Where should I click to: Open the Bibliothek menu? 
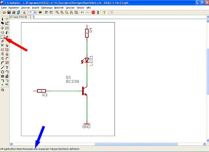pyautogui.click(x=59, y=7)
